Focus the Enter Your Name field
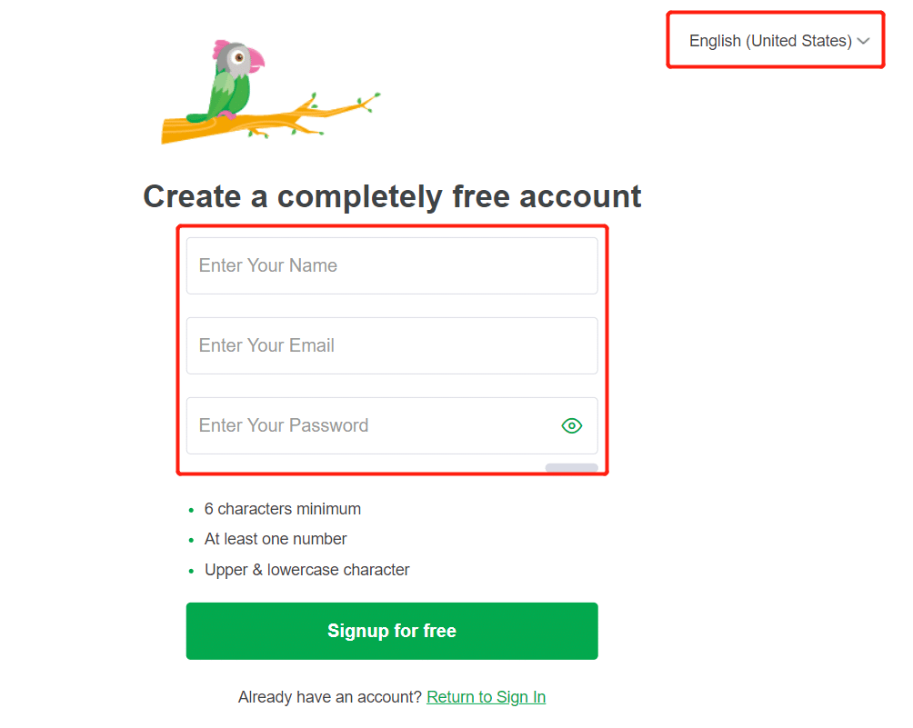This screenshot has height=728, width=913. [x=392, y=265]
